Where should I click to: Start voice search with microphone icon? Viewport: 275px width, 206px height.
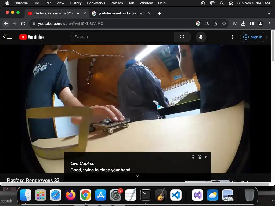pyautogui.click(x=201, y=37)
